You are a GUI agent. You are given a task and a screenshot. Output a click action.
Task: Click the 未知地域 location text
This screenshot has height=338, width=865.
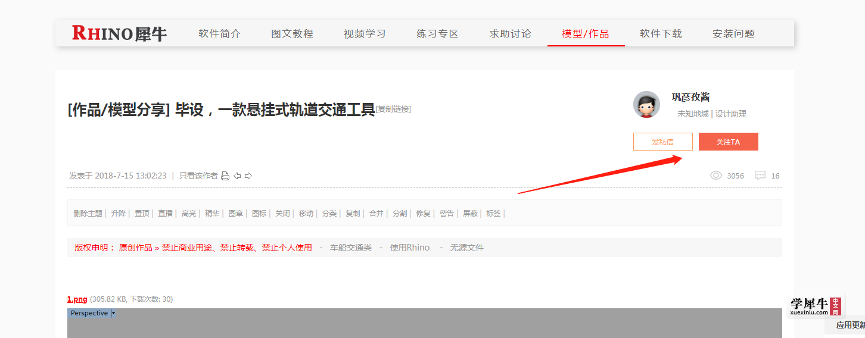693,114
